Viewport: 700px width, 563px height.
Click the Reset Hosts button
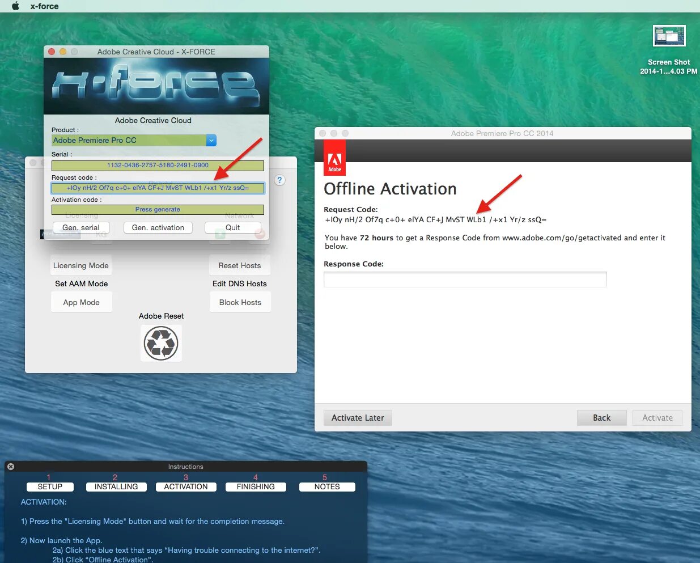[240, 265]
